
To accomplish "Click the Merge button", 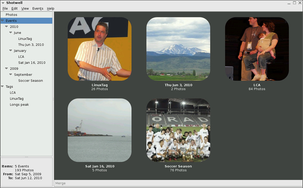I will pos(61,183).
